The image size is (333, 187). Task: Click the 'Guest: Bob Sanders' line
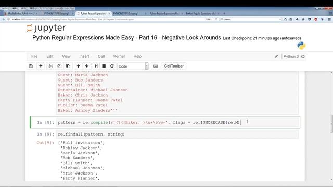click(x=80, y=80)
